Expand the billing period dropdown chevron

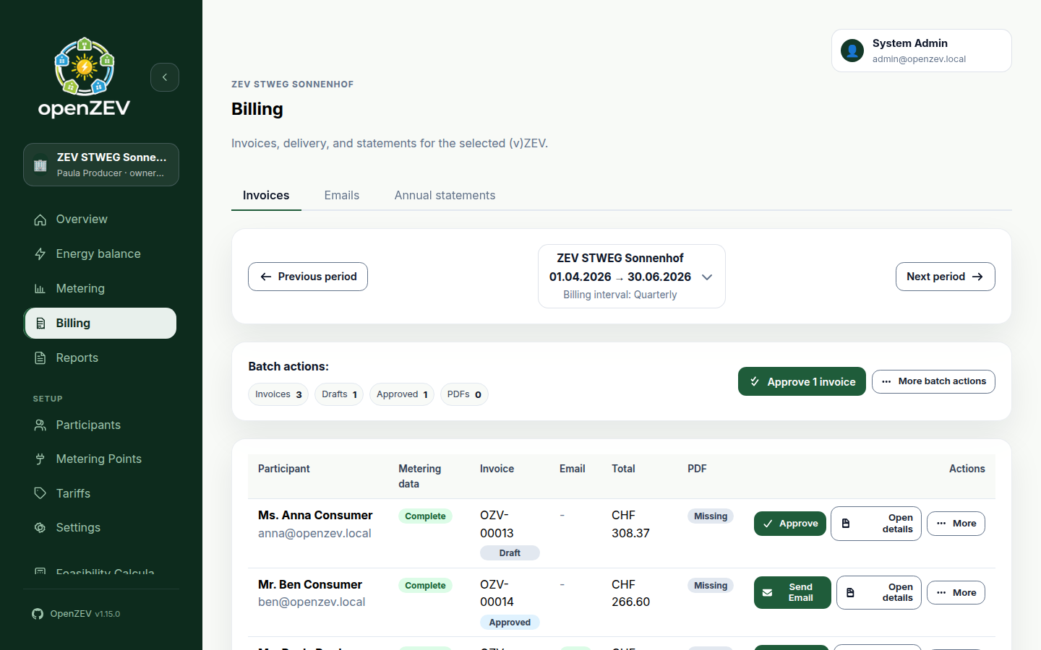[707, 277]
